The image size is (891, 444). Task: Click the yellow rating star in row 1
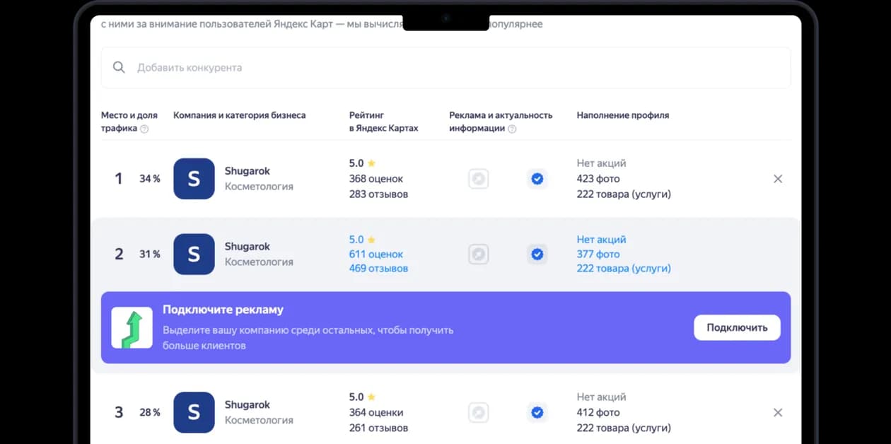tap(371, 163)
